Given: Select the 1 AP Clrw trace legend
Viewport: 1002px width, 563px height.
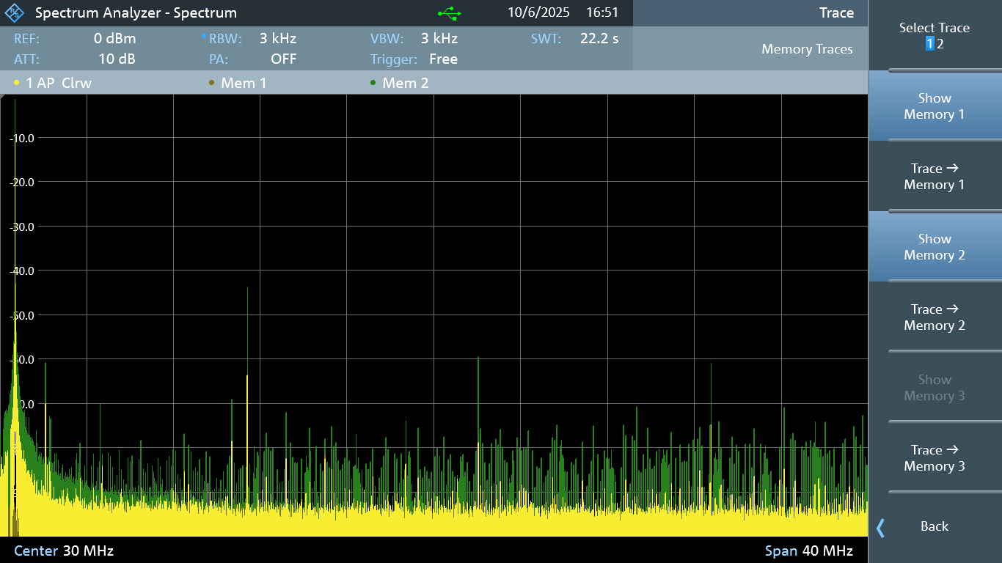Looking at the screenshot, I should [53, 83].
